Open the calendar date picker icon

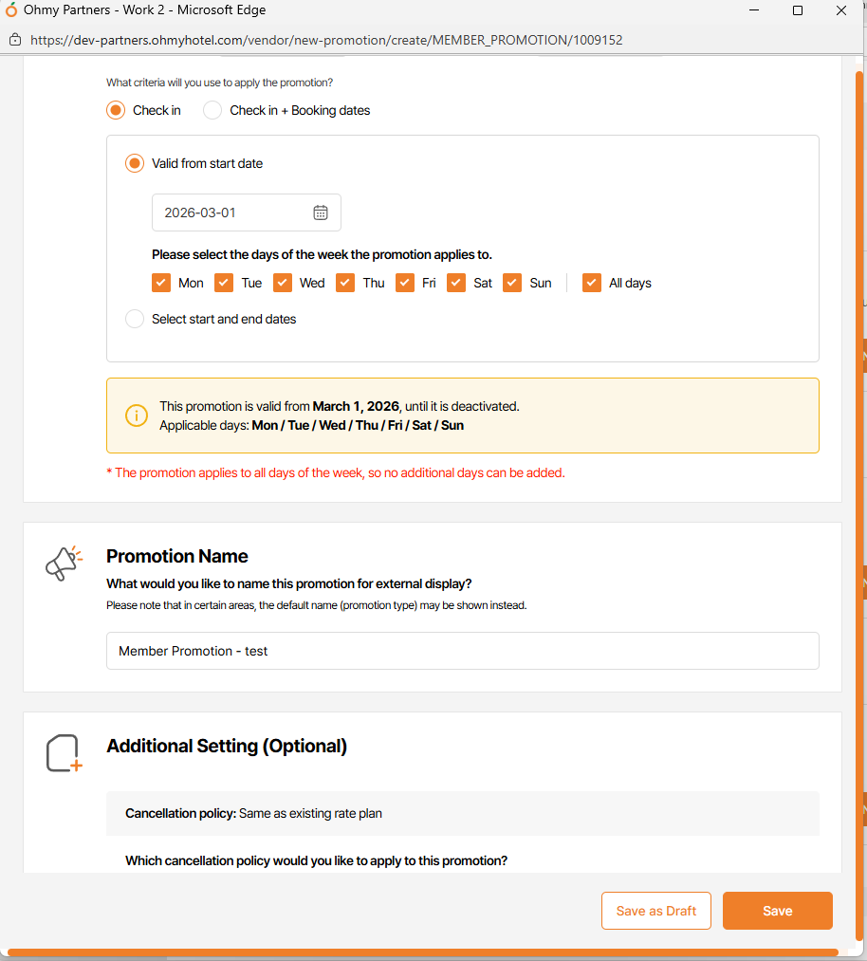321,213
